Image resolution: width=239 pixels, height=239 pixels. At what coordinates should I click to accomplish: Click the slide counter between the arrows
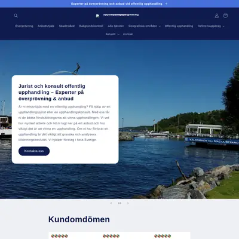point(119,203)
